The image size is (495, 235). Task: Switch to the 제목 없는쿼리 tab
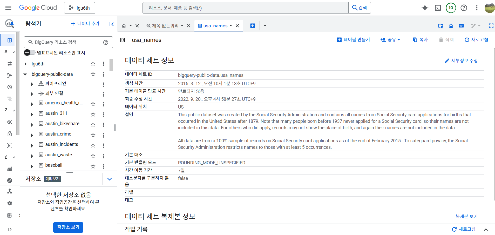[x=165, y=26]
